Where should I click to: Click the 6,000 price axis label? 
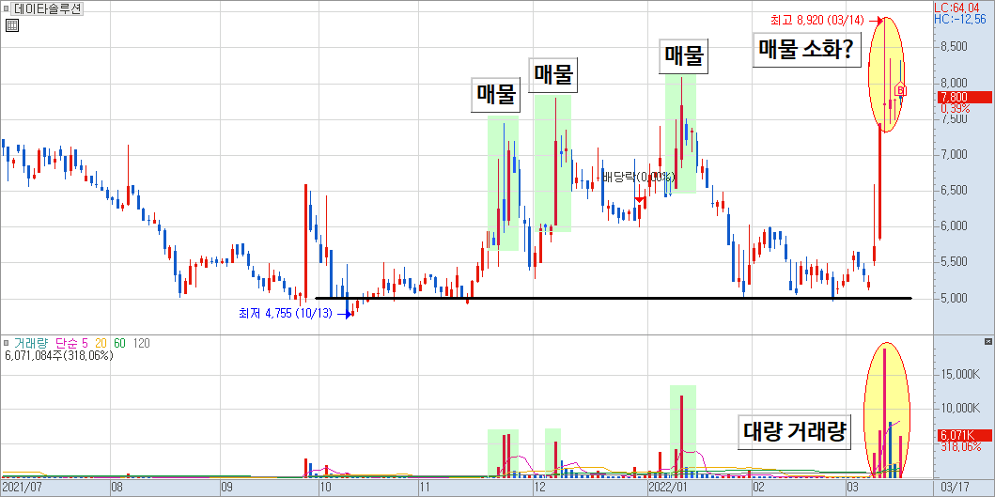click(x=954, y=226)
